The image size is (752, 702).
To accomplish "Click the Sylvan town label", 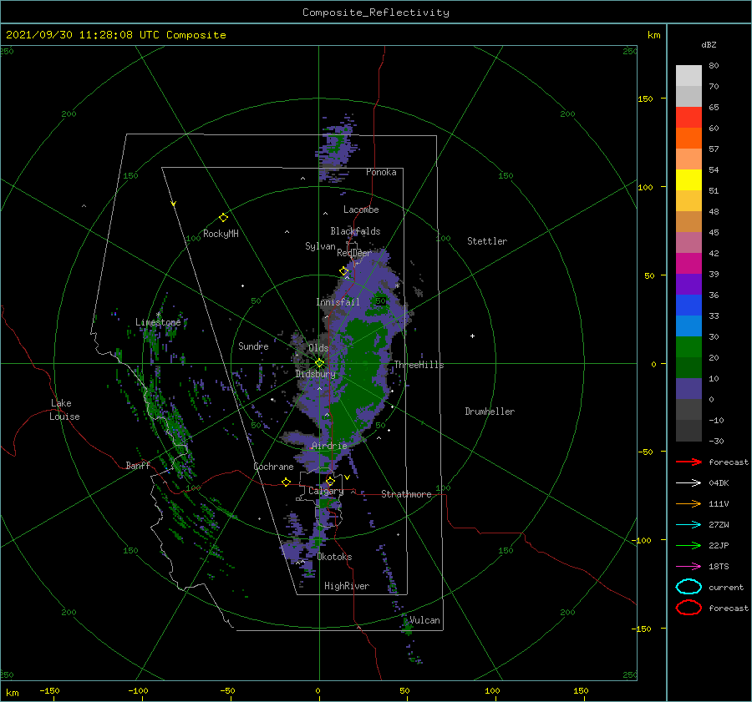I will (x=320, y=246).
